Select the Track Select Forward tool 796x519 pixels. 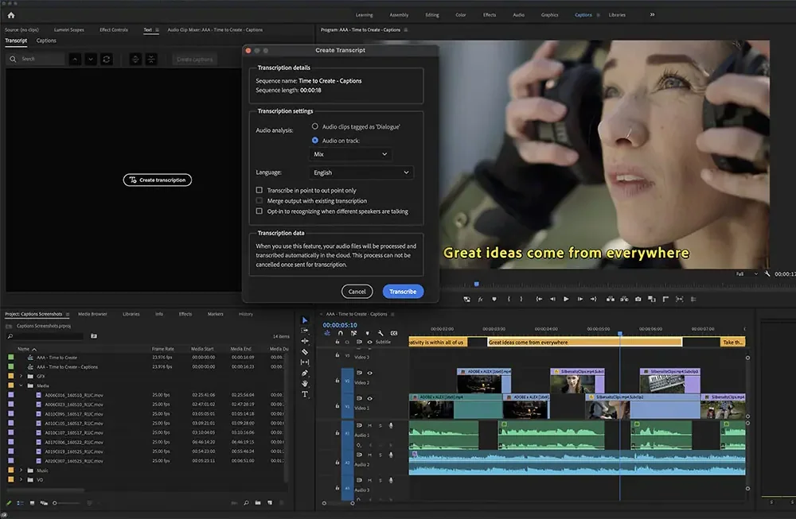(x=305, y=330)
